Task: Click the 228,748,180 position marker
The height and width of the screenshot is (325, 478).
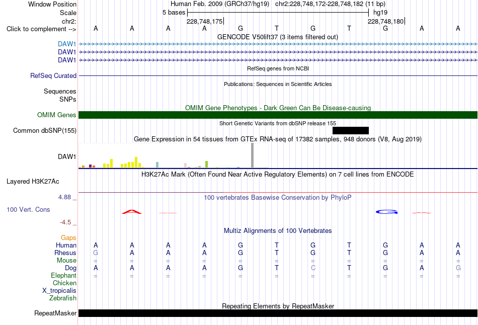Action: click(x=385, y=21)
